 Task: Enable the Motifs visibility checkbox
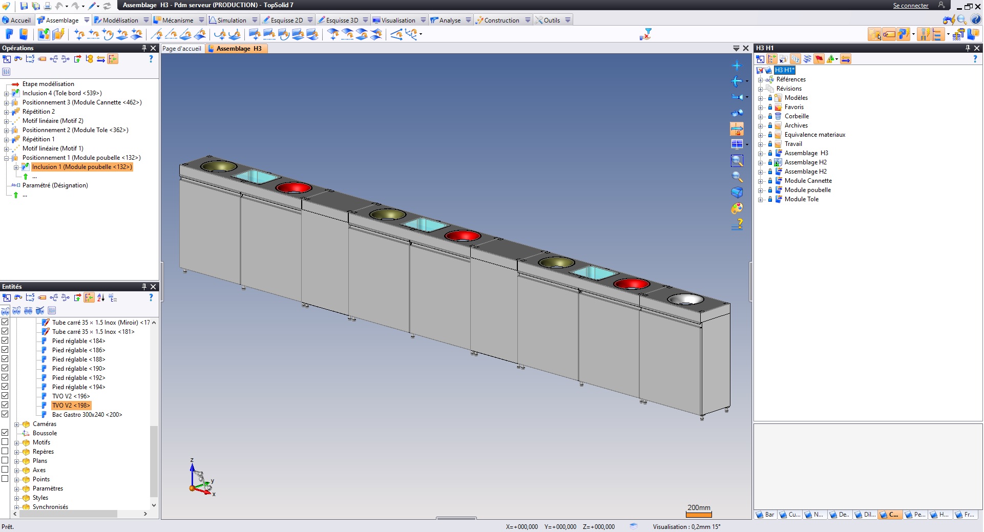pyautogui.click(x=5, y=442)
